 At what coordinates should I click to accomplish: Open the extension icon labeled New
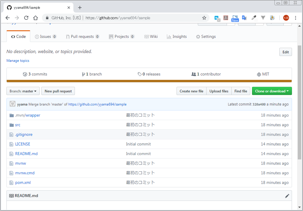point(235,18)
